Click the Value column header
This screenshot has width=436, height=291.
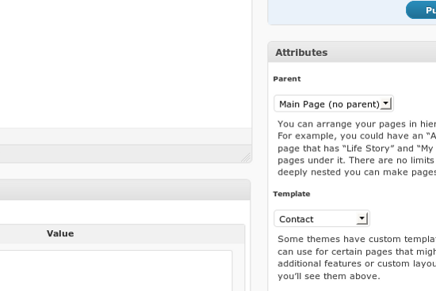(x=60, y=233)
